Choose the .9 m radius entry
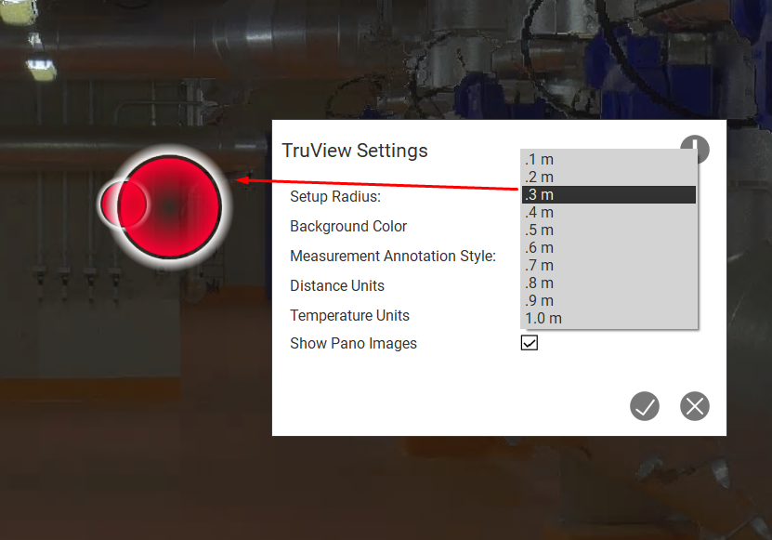The height and width of the screenshot is (540, 772). pos(608,300)
